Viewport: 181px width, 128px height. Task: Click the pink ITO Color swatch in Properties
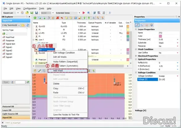[160, 36]
